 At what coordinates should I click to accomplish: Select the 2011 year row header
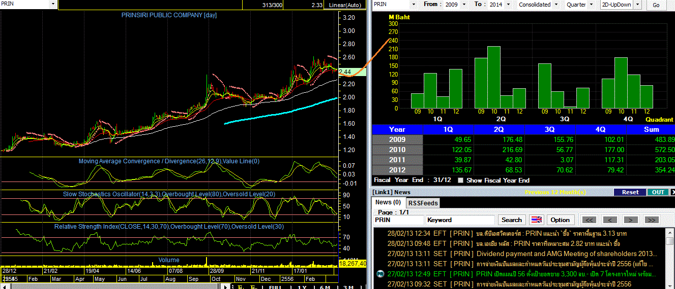(x=397, y=160)
